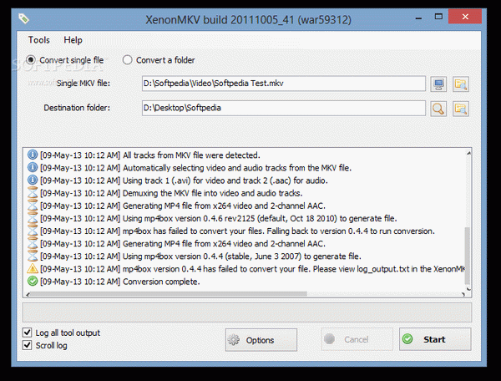Click the computer icon next to Single MKV file
The image size is (501, 381).
(x=438, y=84)
